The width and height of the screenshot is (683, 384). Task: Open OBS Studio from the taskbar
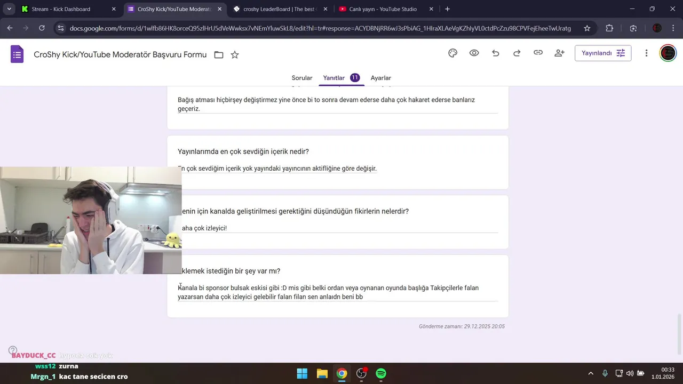(361, 373)
